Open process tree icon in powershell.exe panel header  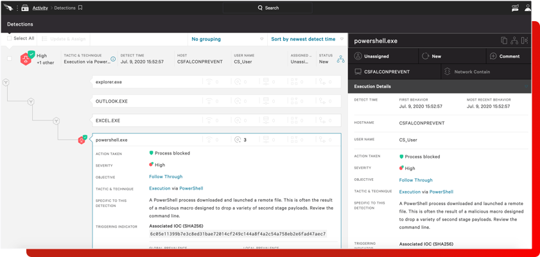[x=514, y=41]
